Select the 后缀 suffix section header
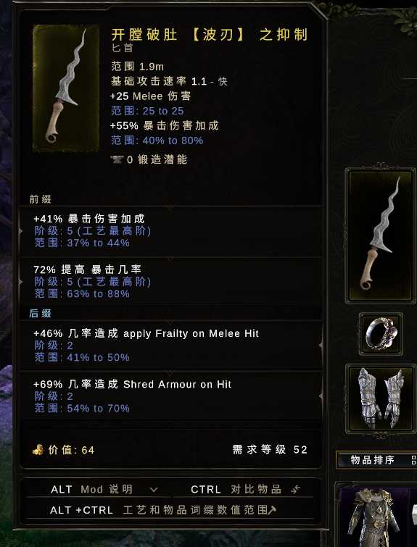The image size is (417, 547). click(x=40, y=313)
